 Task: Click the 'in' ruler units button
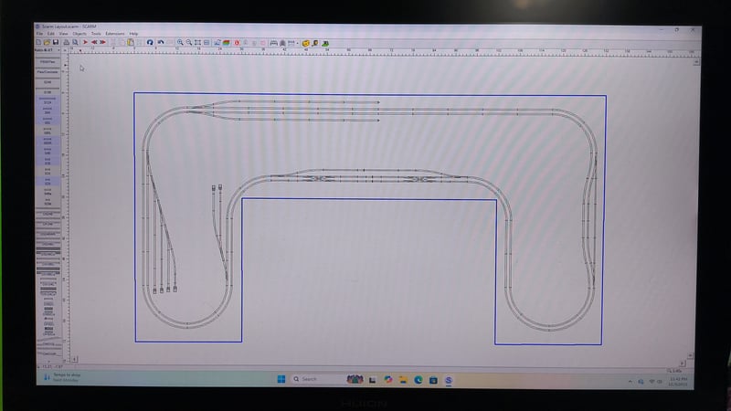(x=65, y=50)
